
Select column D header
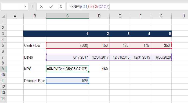[x=99, y=16]
